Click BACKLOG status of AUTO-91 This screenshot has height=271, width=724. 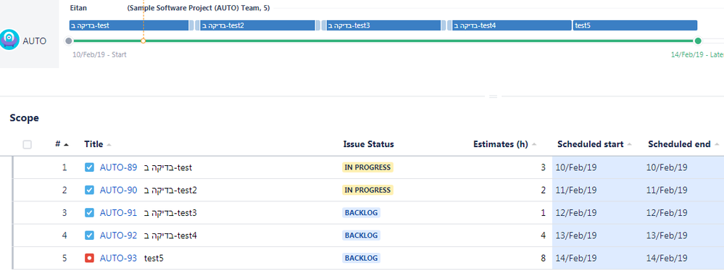361,213
